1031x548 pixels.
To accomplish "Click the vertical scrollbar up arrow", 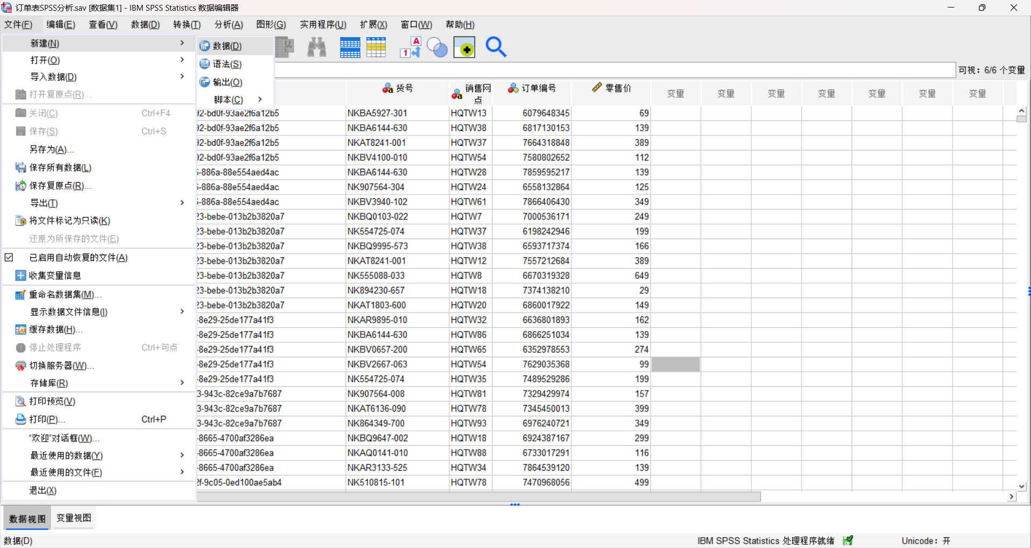I will [1022, 111].
